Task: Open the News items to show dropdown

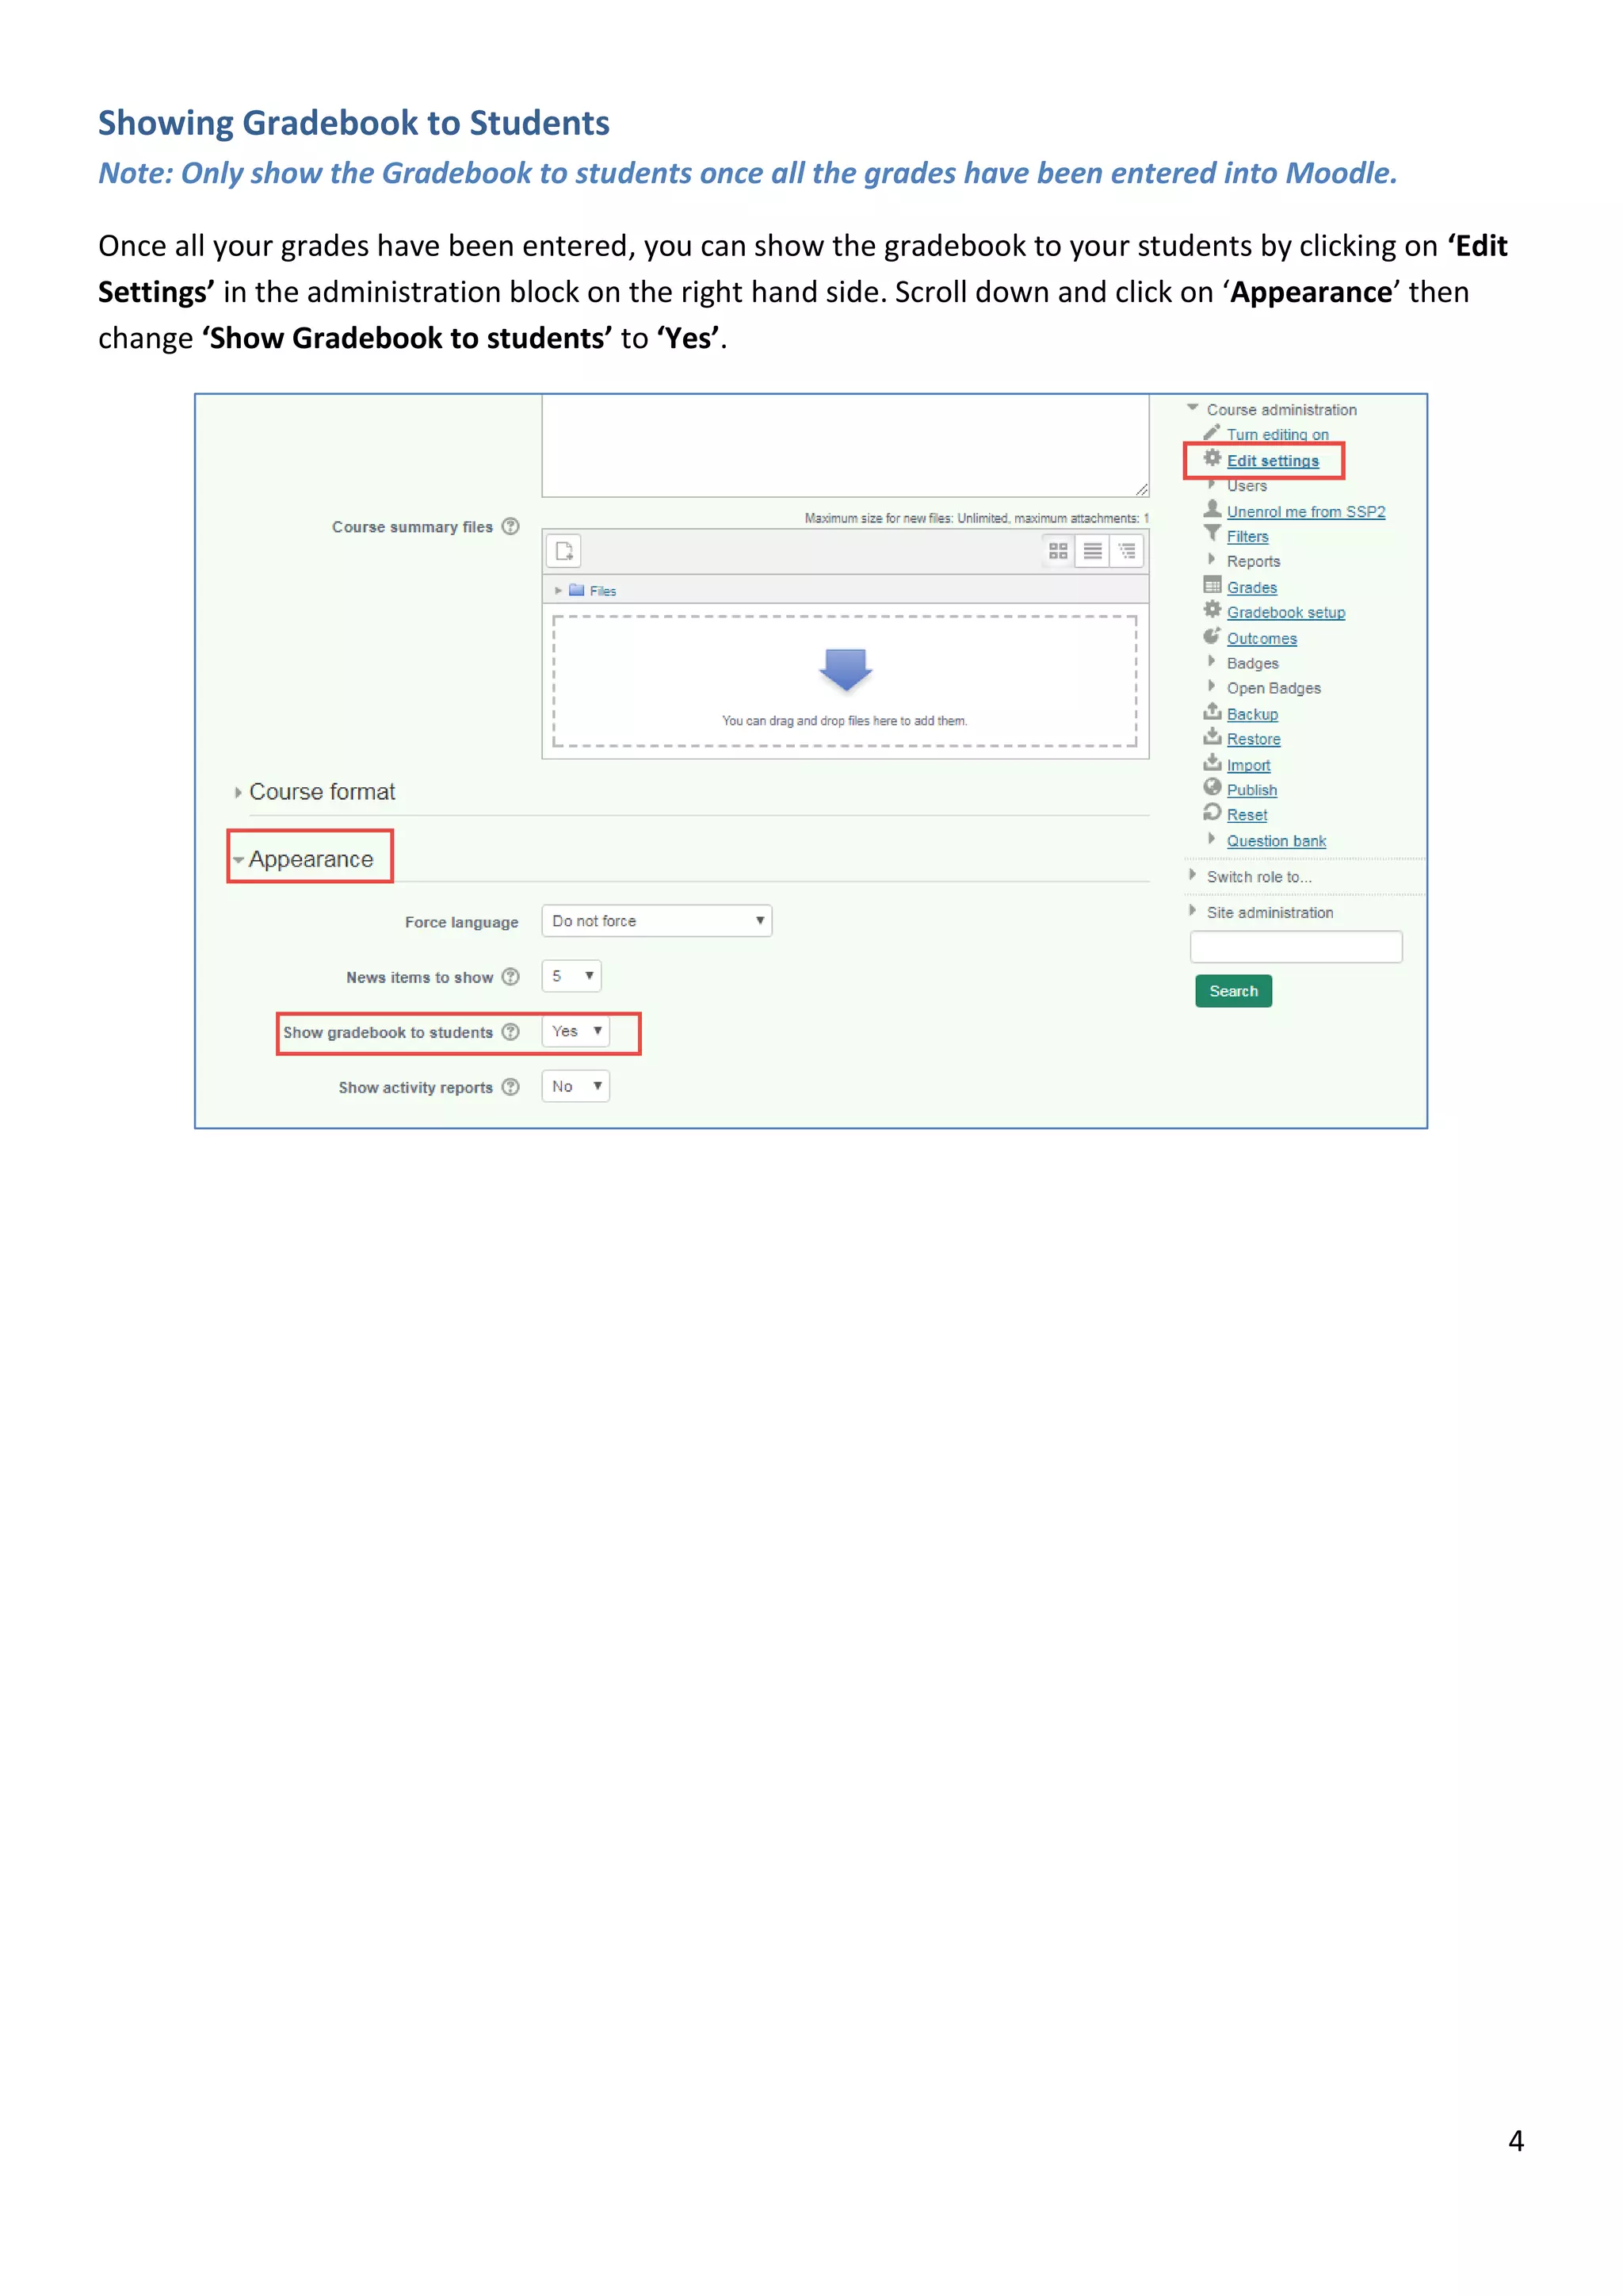Action: coord(571,976)
